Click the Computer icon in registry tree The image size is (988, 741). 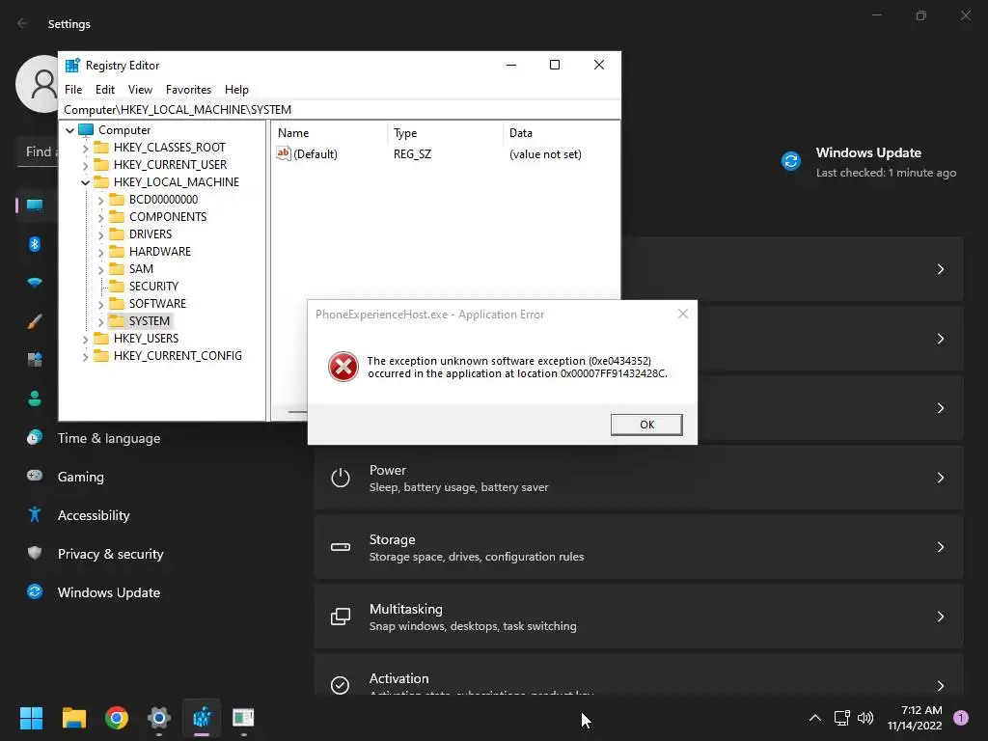point(86,130)
